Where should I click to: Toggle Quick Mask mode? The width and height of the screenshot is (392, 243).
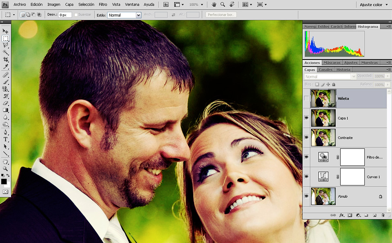[x=5, y=192]
